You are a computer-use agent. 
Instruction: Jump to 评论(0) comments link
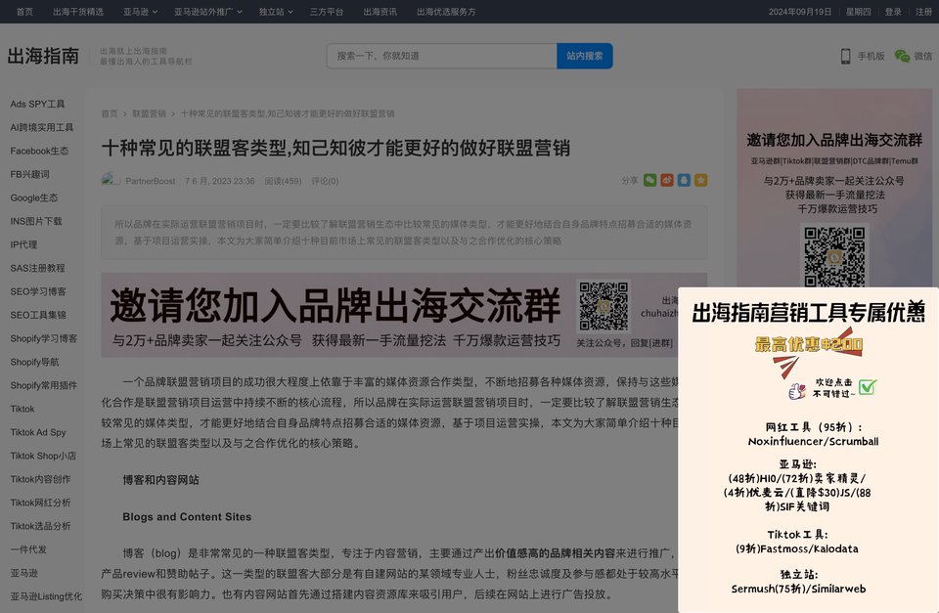(x=325, y=181)
